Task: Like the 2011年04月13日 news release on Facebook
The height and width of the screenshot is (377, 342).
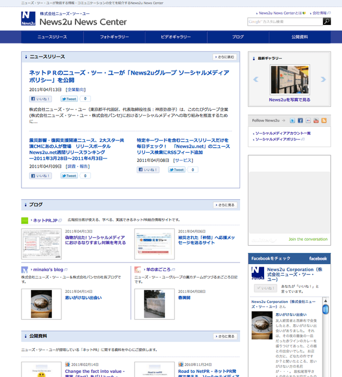Action: 40,99
